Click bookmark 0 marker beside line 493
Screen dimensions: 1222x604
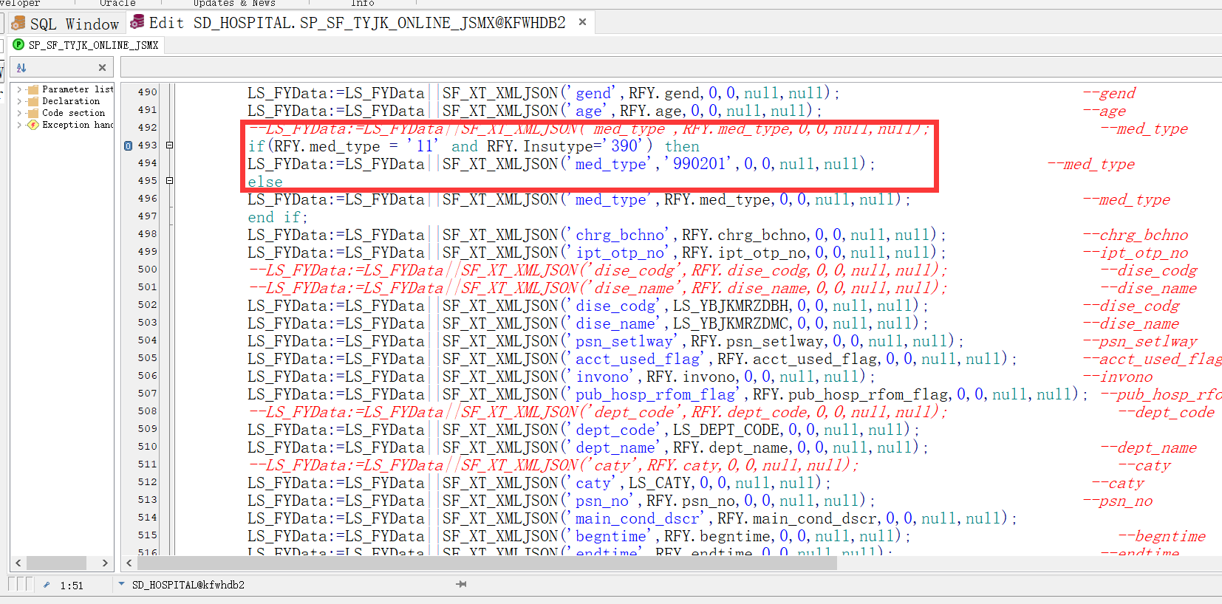[x=128, y=145]
